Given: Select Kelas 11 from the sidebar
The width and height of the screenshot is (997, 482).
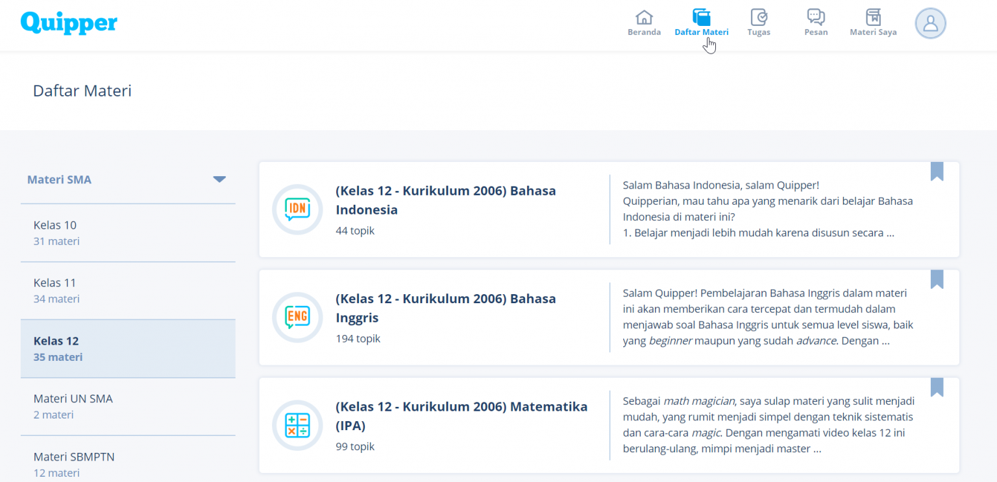Looking at the screenshot, I should tap(55, 282).
